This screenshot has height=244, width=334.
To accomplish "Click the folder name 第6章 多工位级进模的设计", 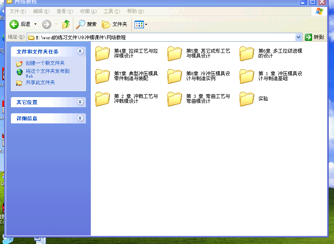I will pyautogui.click(x=280, y=53).
